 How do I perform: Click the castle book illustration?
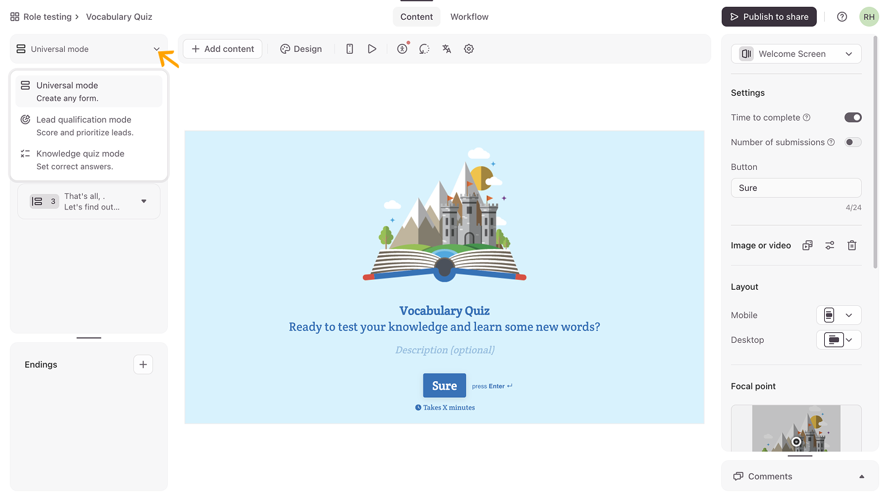pyautogui.click(x=444, y=215)
